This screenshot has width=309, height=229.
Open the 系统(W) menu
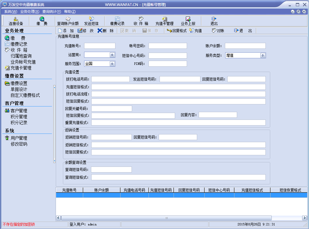click(x=11, y=12)
